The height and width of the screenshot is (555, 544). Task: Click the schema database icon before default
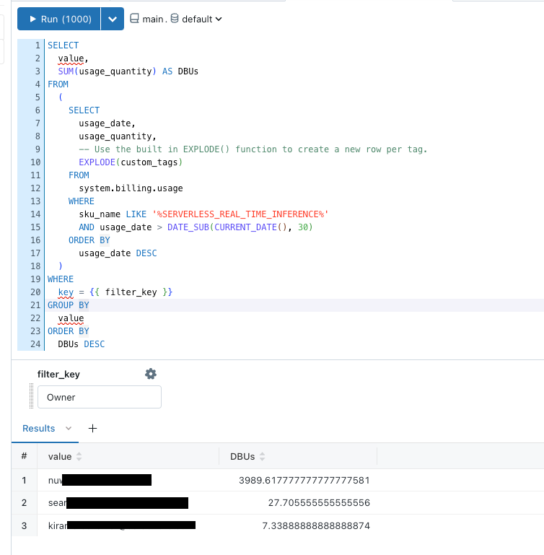click(x=175, y=19)
